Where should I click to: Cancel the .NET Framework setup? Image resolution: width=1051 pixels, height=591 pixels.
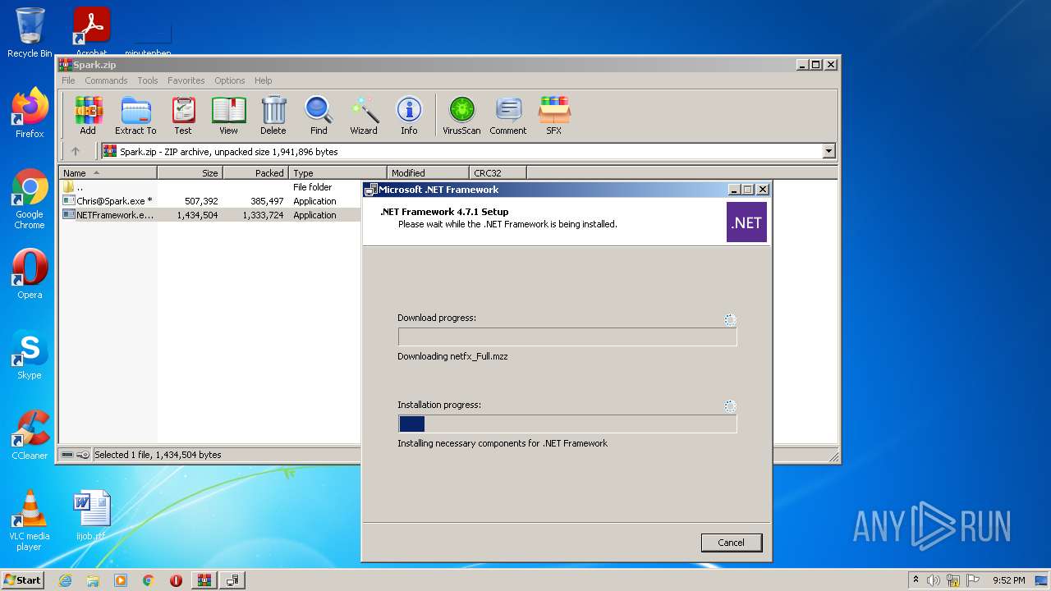tap(732, 543)
